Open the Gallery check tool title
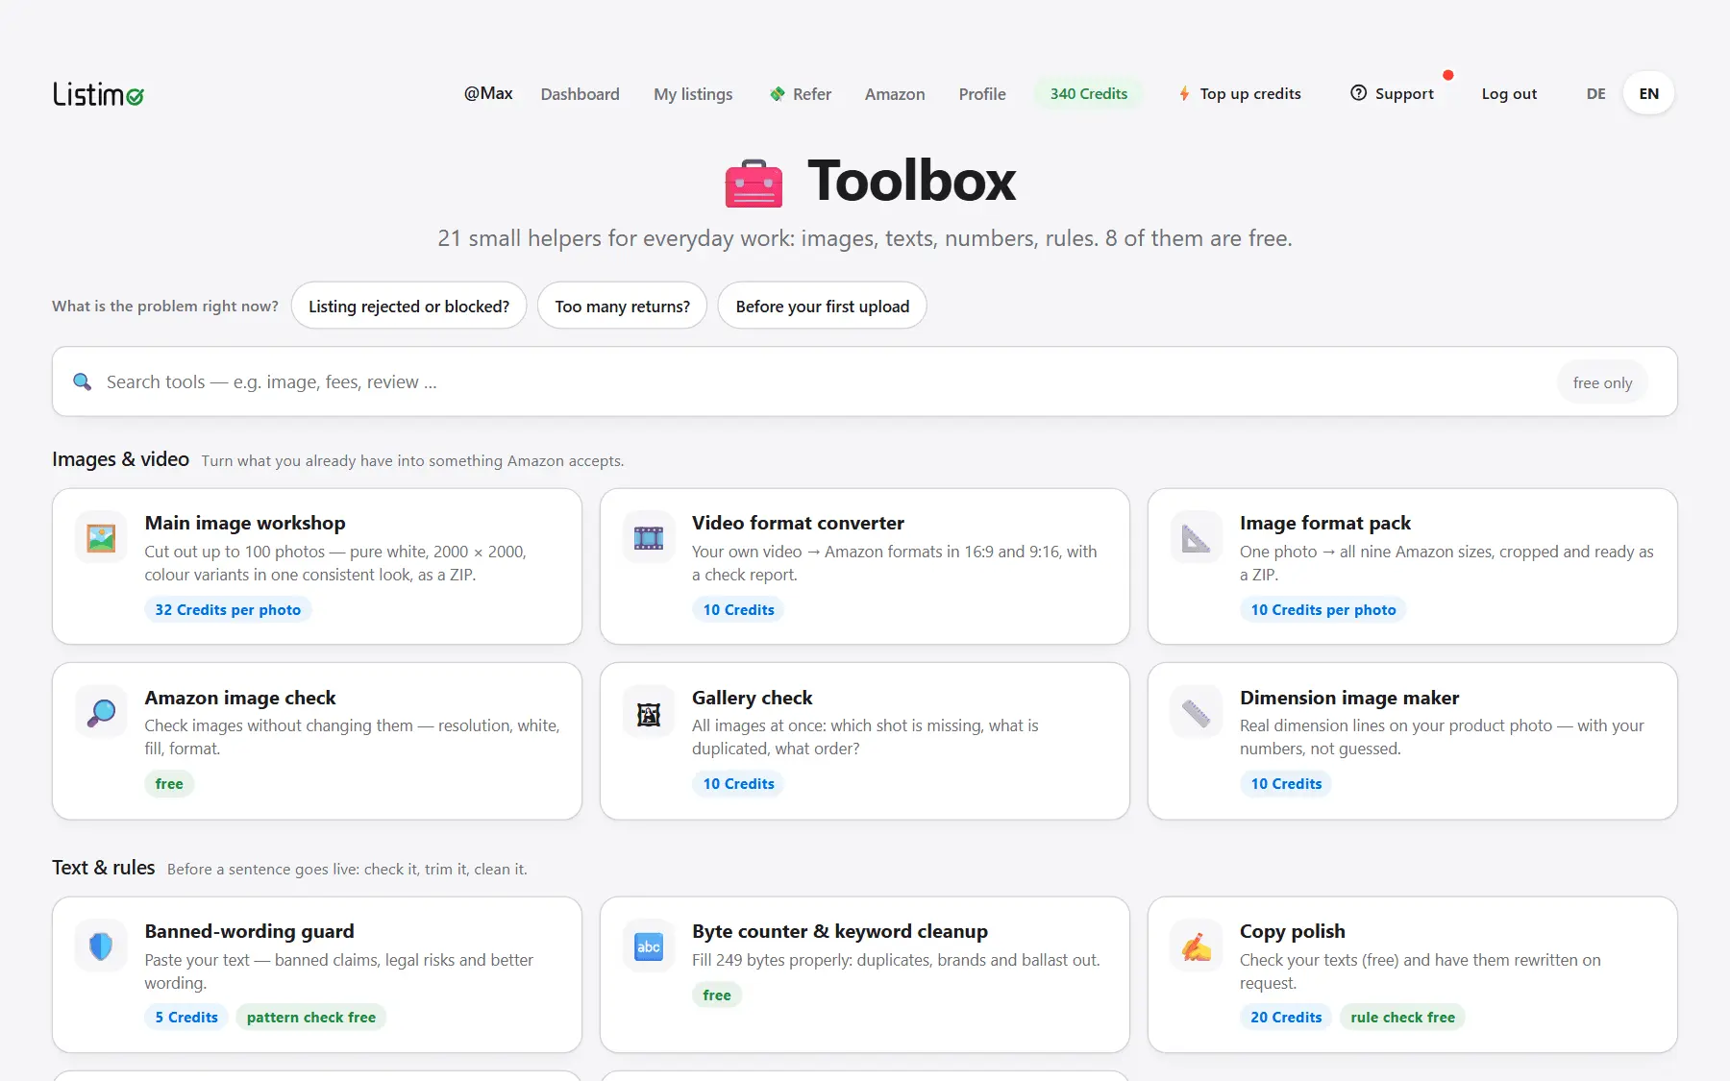1730x1081 pixels. pyautogui.click(x=752, y=698)
